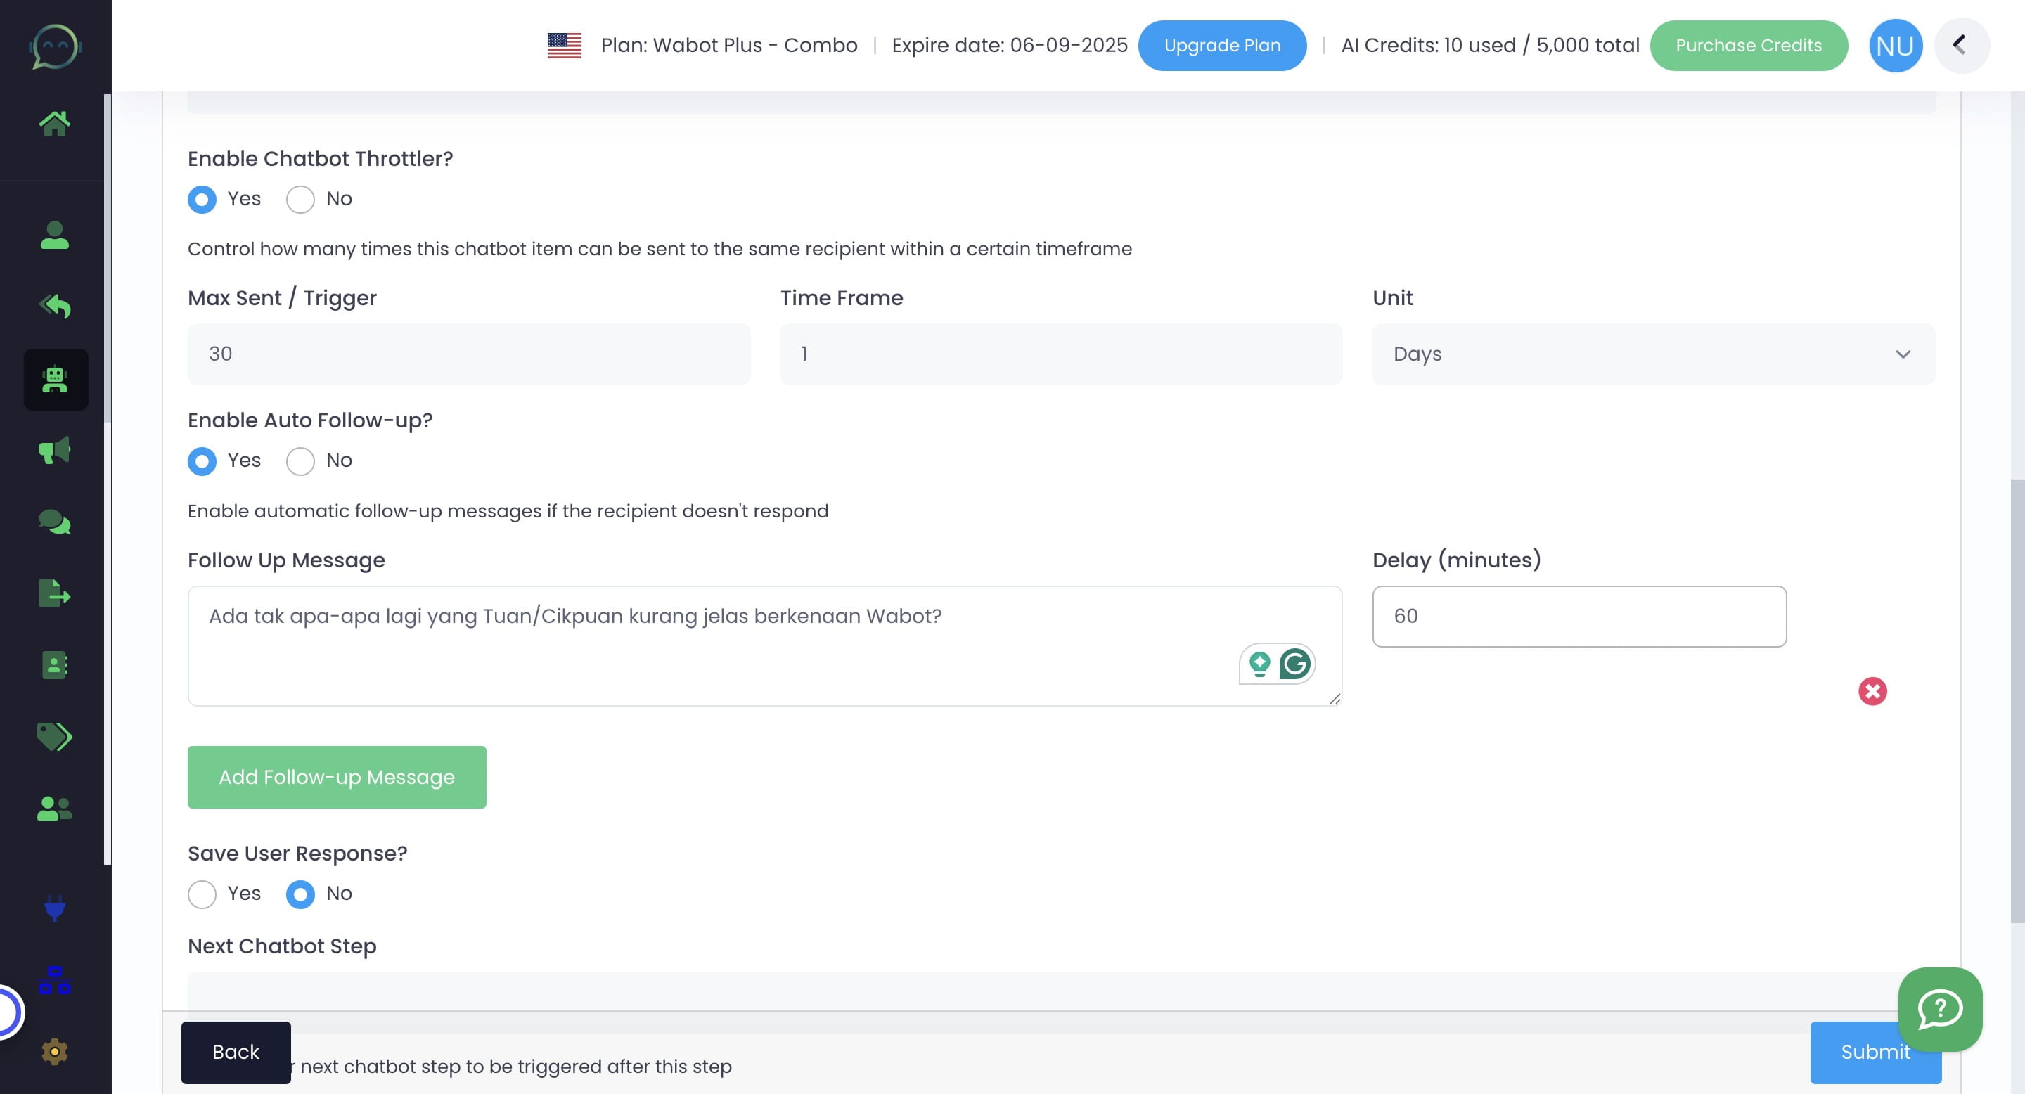The width and height of the screenshot is (2025, 1094).
Task: Open the Settings gear icon in sidebar
Action: (x=53, y=1051)
